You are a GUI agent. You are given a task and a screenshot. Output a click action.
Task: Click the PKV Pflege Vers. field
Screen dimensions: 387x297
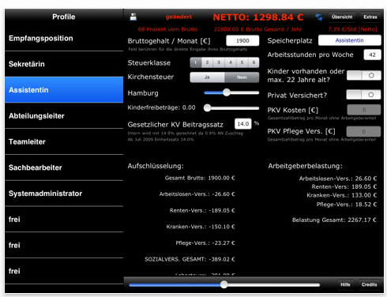click(x=363, y=131)
